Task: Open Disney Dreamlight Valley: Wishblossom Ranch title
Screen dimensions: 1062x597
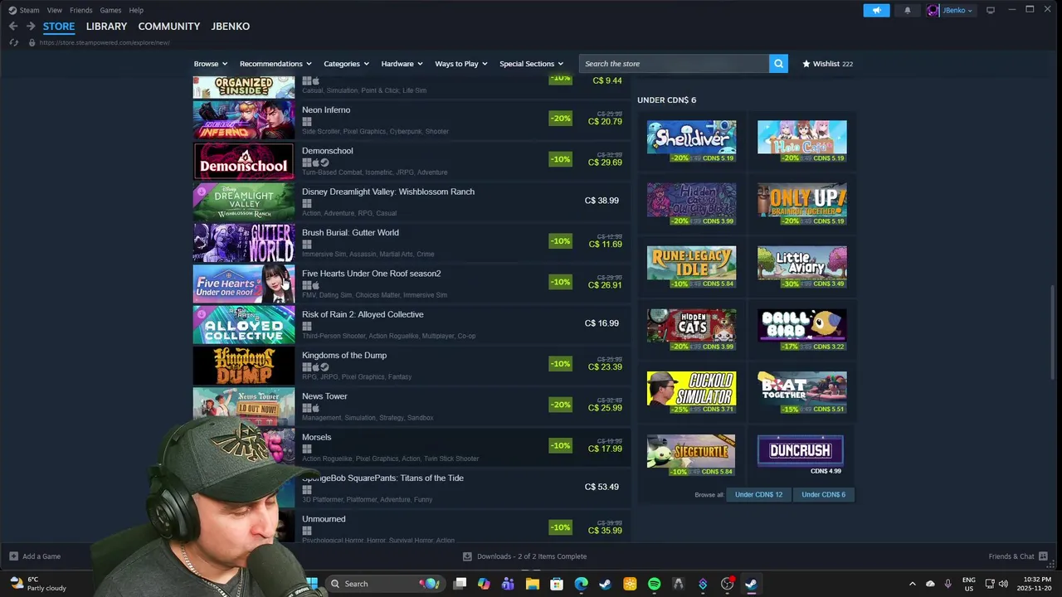Action: 388,192
